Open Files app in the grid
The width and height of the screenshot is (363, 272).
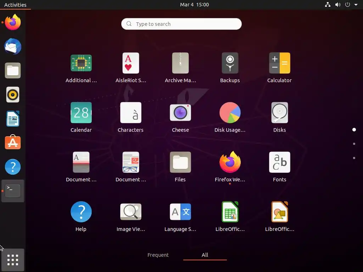[180, 162]
